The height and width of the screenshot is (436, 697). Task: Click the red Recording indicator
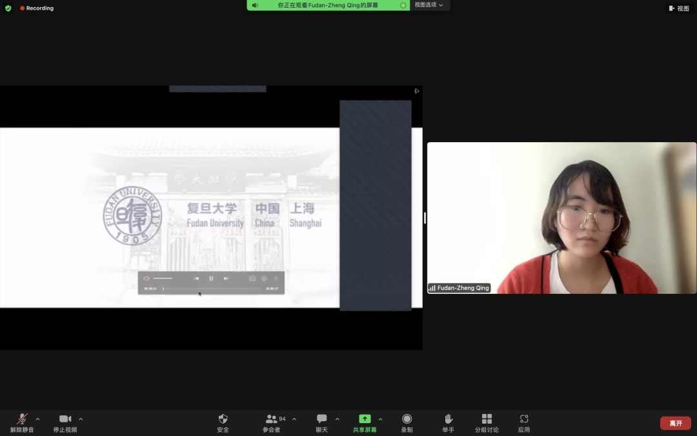pos(36,8)
